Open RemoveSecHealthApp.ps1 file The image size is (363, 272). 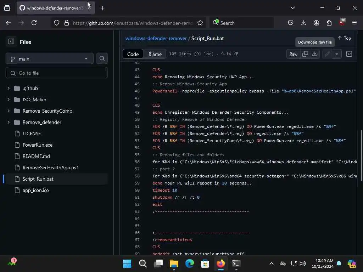pyautogui.click(x=50, y=168)
